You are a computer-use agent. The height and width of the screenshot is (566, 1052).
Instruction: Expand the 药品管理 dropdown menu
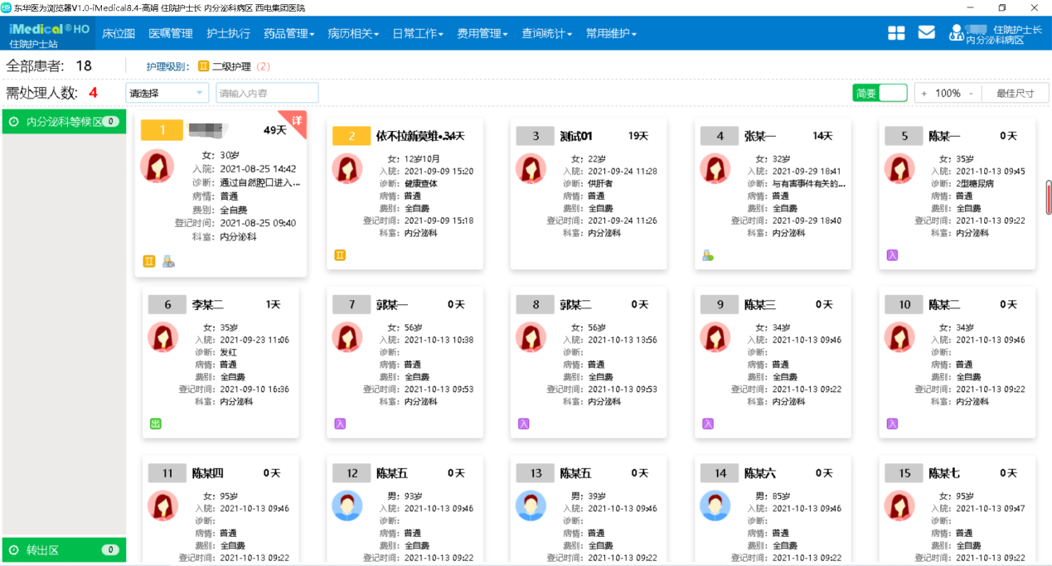[x=289, y=34]
